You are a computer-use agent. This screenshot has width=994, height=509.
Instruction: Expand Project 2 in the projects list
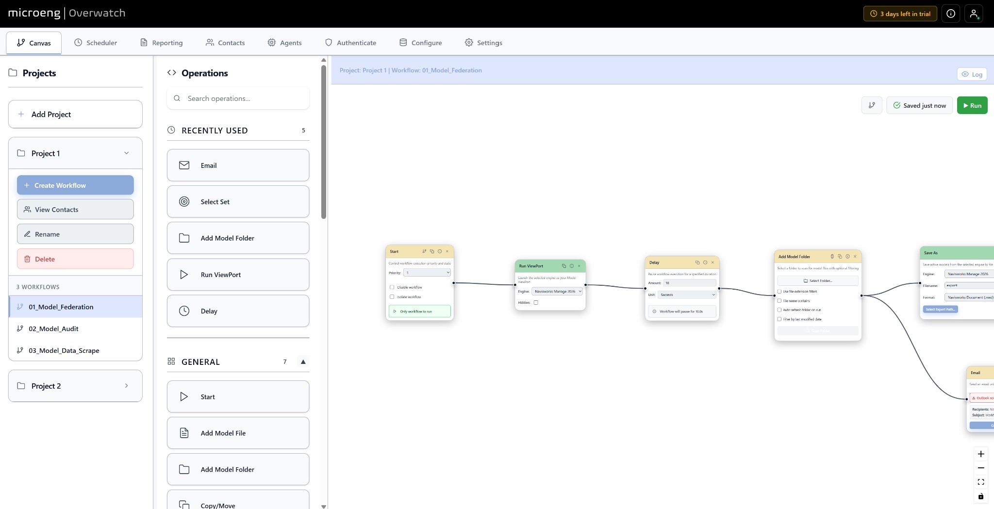point(75,386)
